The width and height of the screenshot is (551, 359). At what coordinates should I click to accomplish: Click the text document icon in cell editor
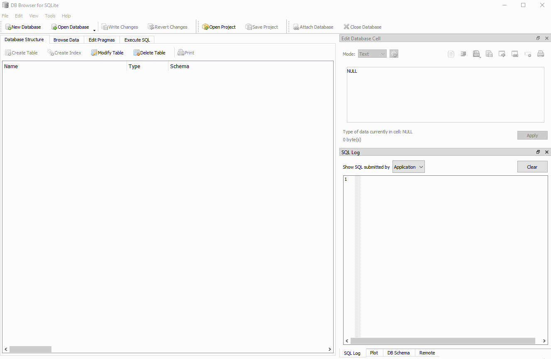[451, 54]
